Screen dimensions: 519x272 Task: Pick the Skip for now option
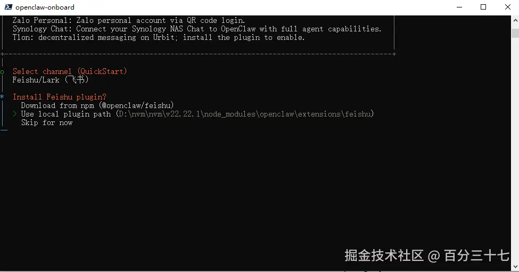(47, 122)
